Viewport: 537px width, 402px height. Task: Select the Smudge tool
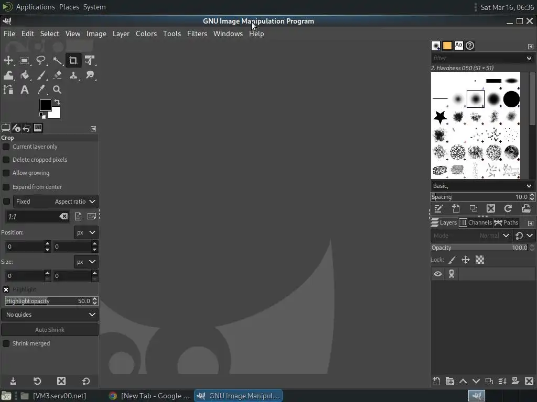tap(90, 75)
